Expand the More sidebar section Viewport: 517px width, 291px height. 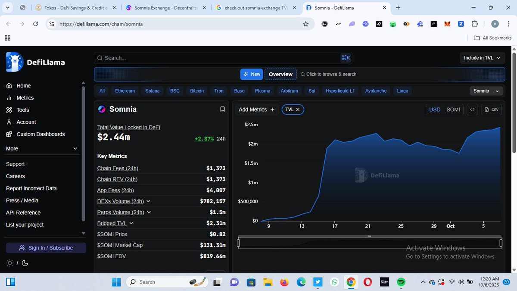tap(42, 148)
